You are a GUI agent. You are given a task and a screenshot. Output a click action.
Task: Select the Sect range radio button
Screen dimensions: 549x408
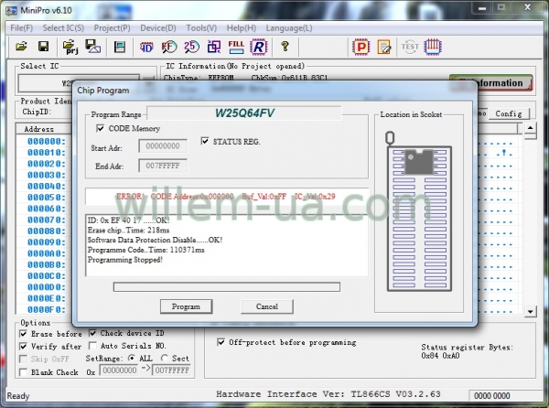164,358
